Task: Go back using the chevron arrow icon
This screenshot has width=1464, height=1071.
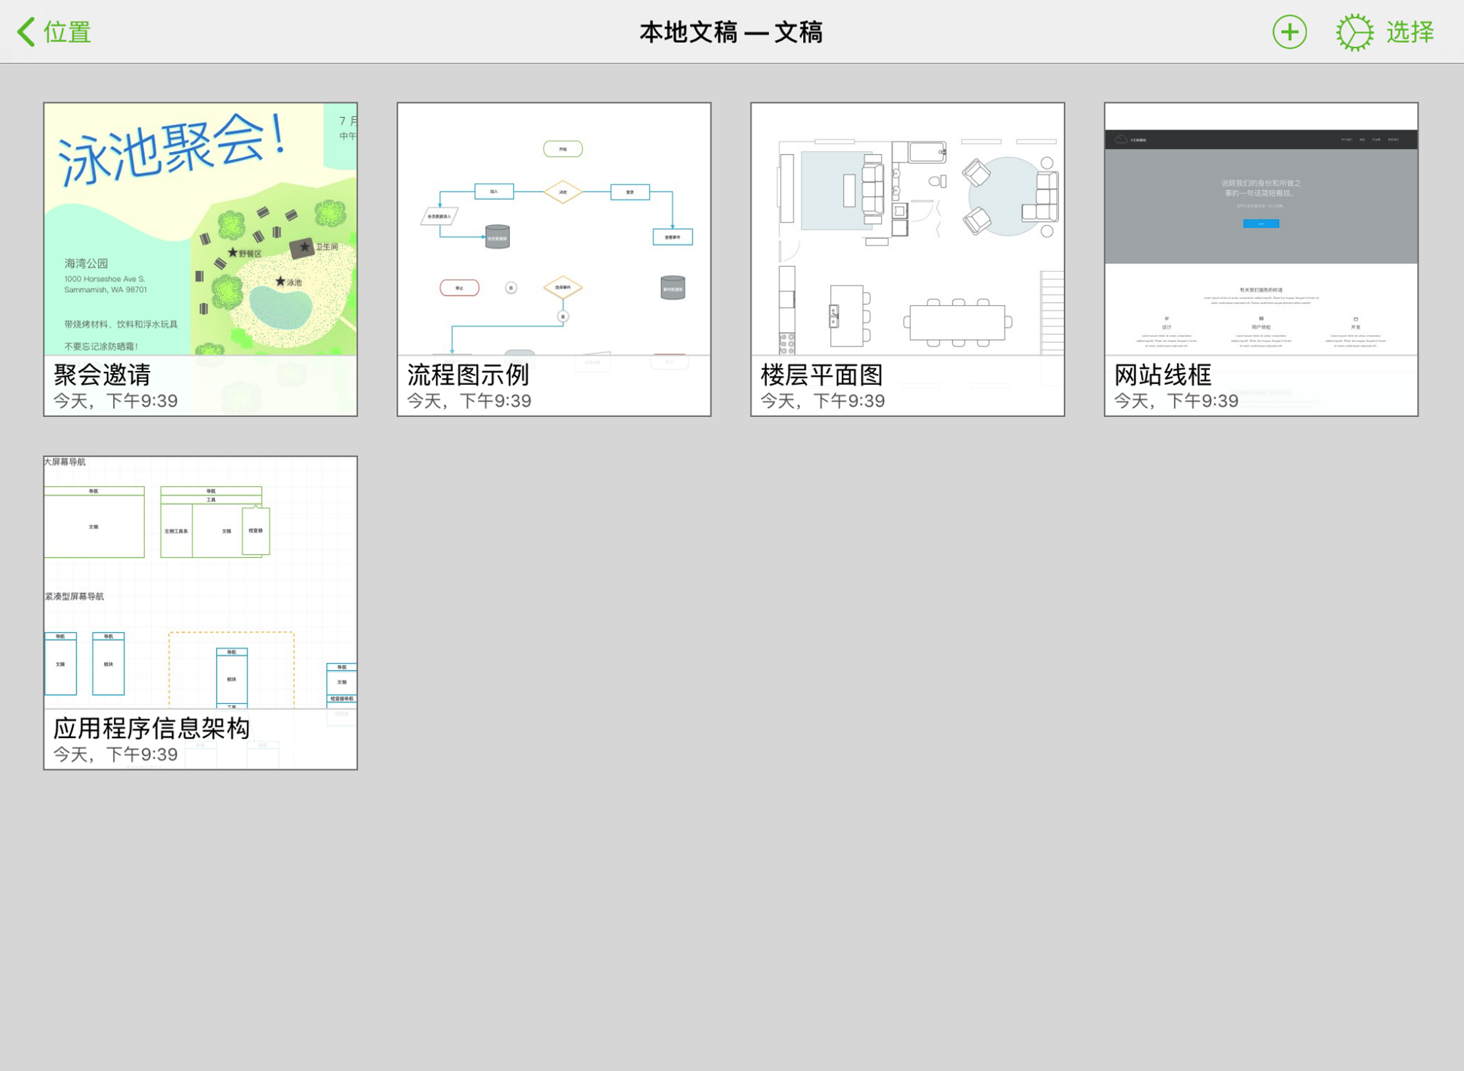Action: (x=26, y=32)
